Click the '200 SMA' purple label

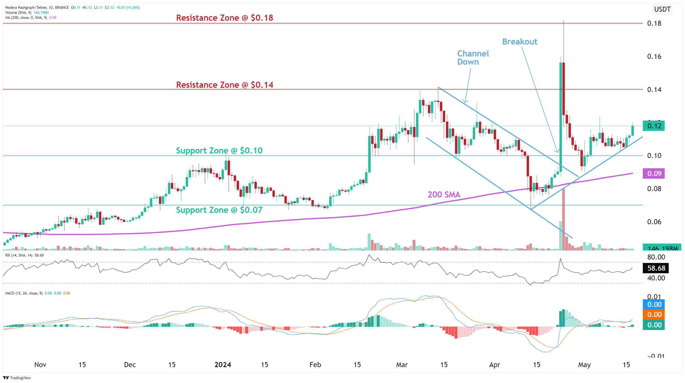tap(444, 195)
